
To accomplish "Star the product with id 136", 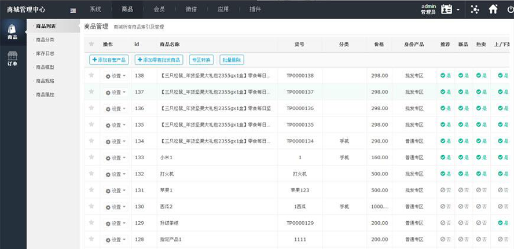I will click(x=91, y=108).
